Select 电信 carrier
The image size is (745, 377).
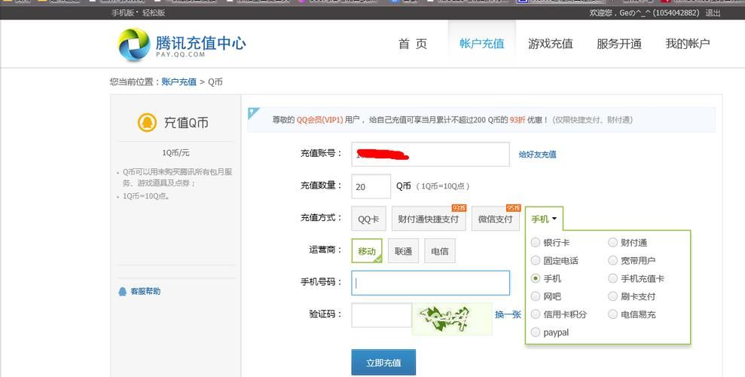[x=439, y=250]
